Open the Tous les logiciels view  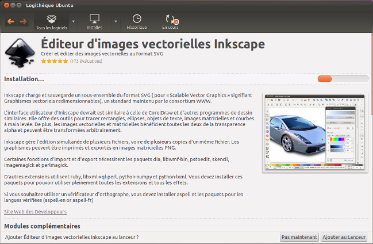click(x=52, y=22)
